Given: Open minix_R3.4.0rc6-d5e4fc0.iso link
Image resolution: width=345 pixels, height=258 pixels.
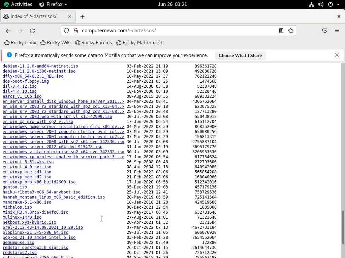Looking at the screenshot, I should [35, 212].
